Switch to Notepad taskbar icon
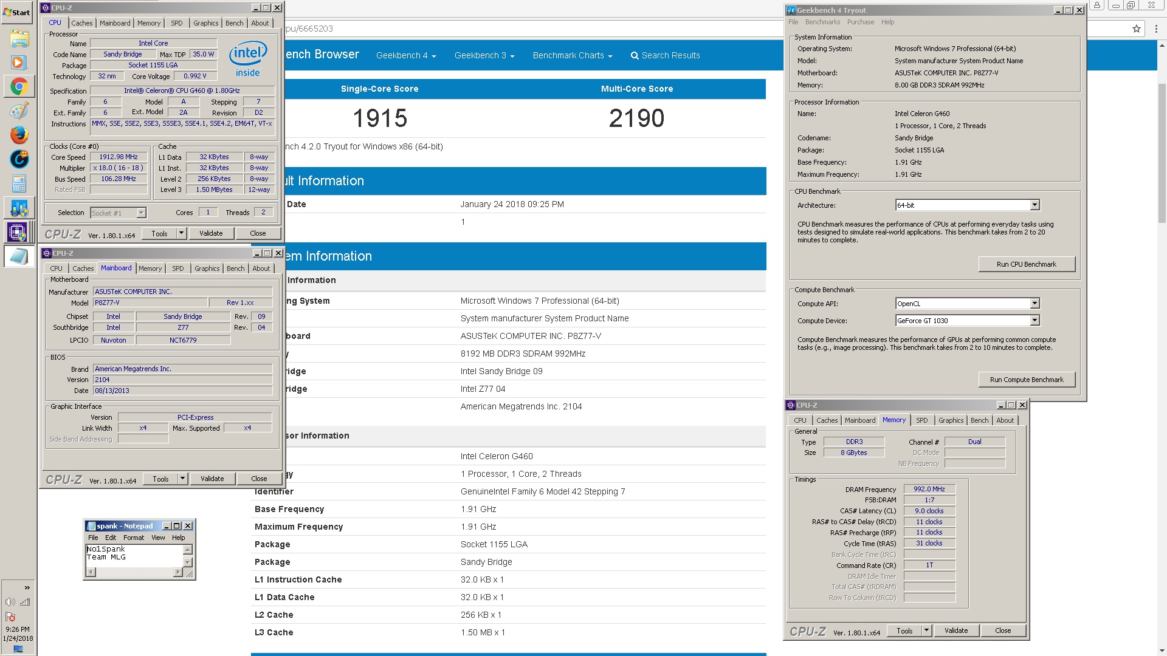This screenshot has width=1167, height=656. pos(19,256)
